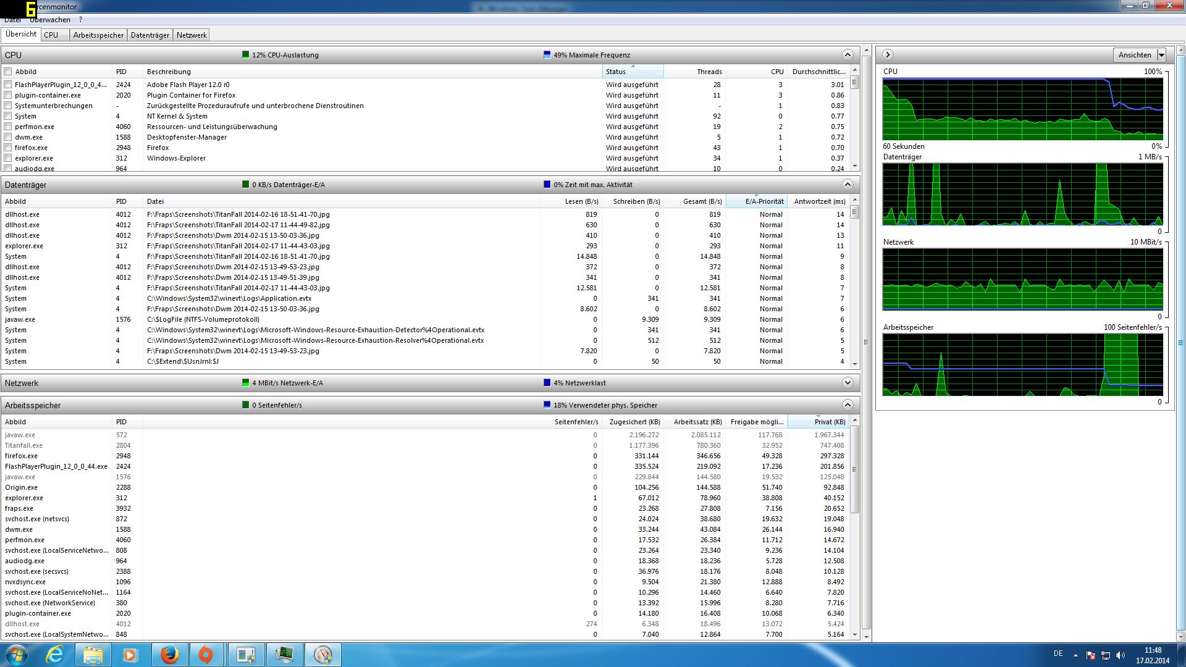1186x667 pixels.
Task: Click the Windows Start orb
Action: pos(17,655)
